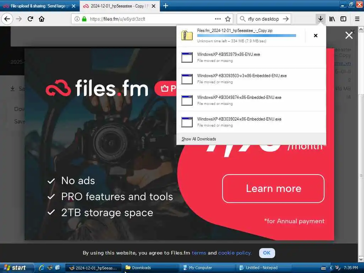The image size is (364, 273).
Task: Show sidebars toolbar button
Action: coord(343,19)
